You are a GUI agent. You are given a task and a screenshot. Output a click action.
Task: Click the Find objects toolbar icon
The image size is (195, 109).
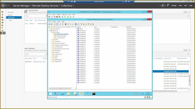coord(91,24)
